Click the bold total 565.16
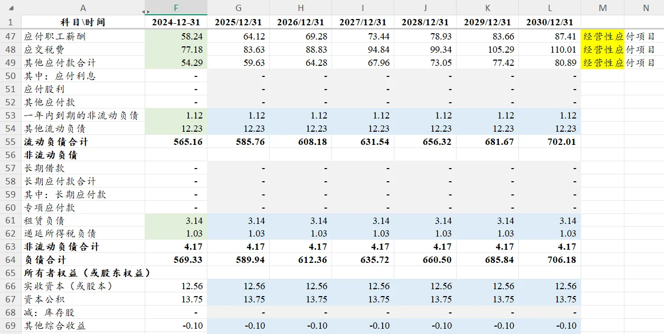This screenshot has width=664, height=334. pyautogui.click(x=176, y=142)
